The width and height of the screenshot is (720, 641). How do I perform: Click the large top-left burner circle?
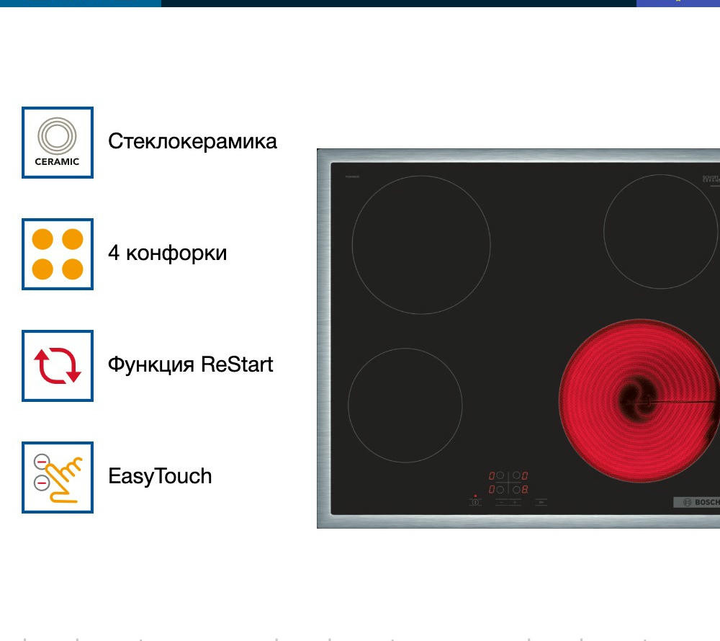pos(421,245)
